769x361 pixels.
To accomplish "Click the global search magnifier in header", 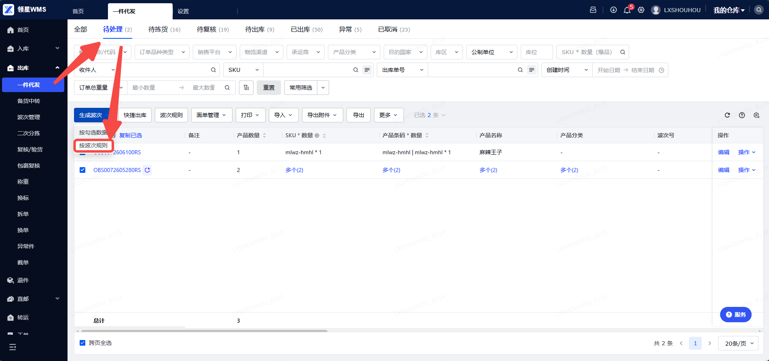I will coord(759,10).
